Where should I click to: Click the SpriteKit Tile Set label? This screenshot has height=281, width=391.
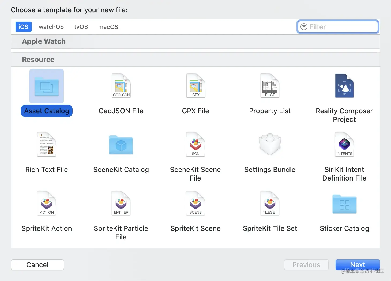pos(270,228)
